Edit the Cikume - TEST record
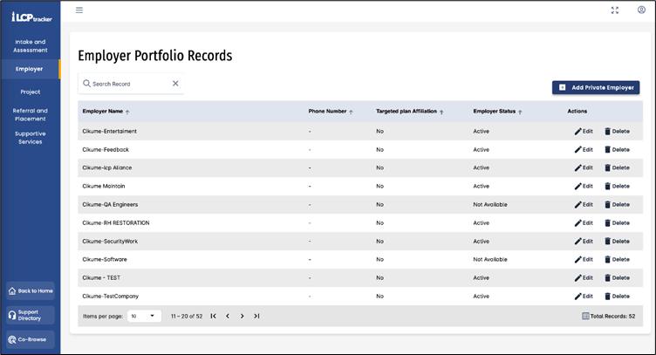The height and width of the screenshot is (355, 656). tap(584, 277)
